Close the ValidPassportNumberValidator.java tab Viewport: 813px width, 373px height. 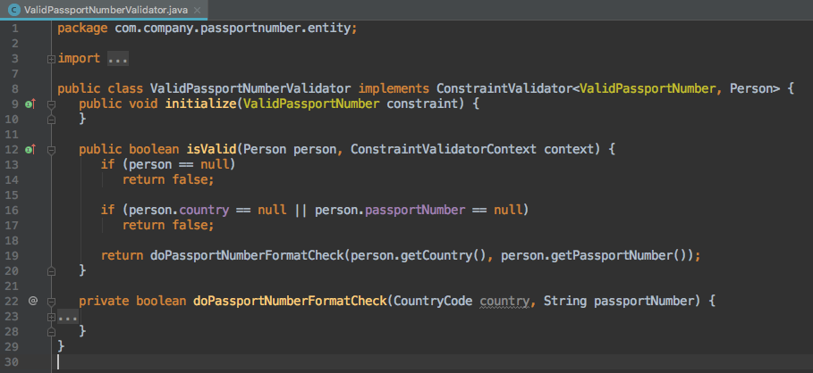pyautogui.click(x=196, y=9)
